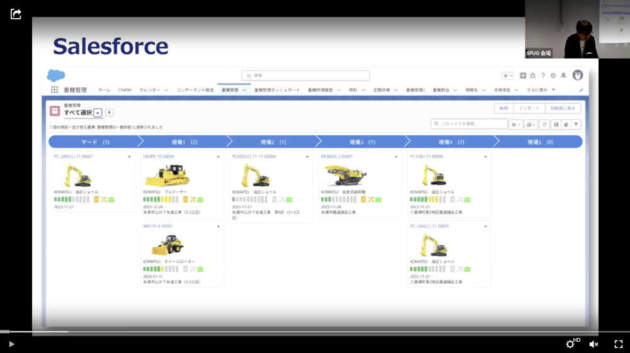Click briefcase icon on PC138U-11 00006 card
630x353 pixels.
467,199
